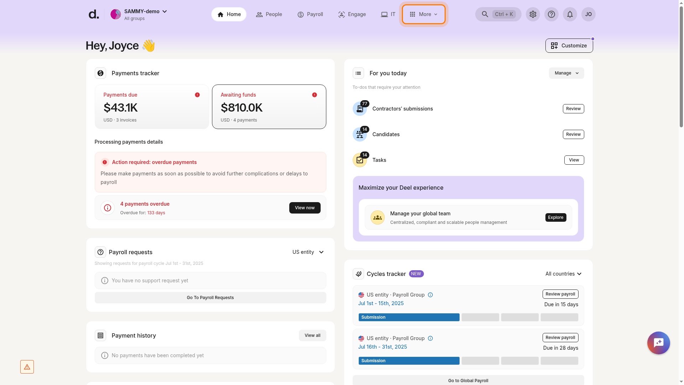684x385 pixels.
Task: Open the IT tab
Action: tap(388, 14)
